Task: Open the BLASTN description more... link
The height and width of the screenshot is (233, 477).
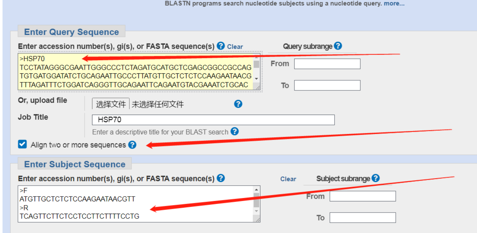Action: click(x=394, y=3)
